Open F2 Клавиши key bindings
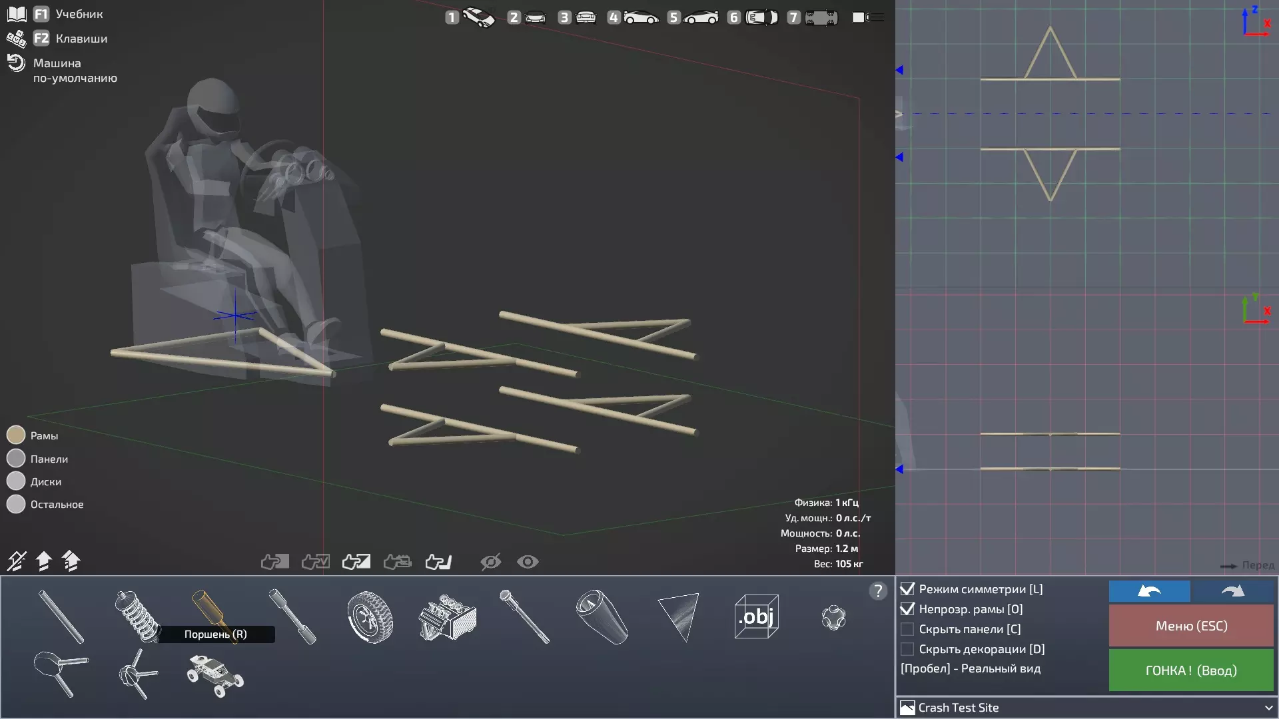Screen dimensions: 1279x719 coord(69,39)
